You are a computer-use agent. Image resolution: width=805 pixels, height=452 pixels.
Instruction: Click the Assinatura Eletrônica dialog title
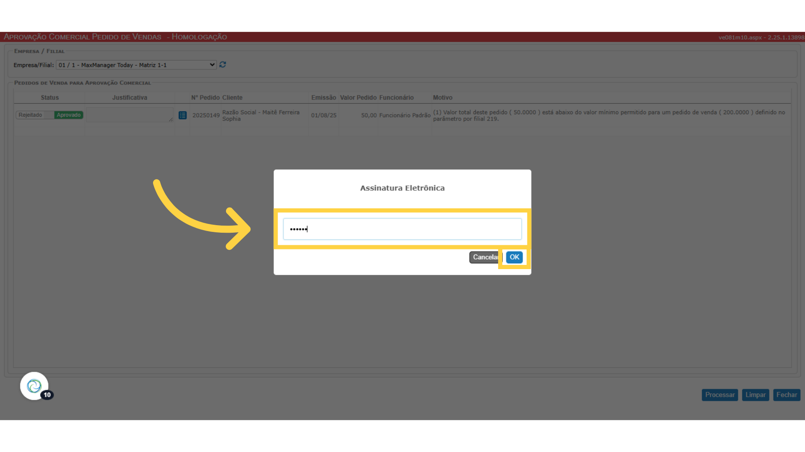click(402, 188)
